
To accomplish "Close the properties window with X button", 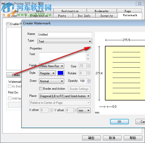I will (x=140, y=4).
